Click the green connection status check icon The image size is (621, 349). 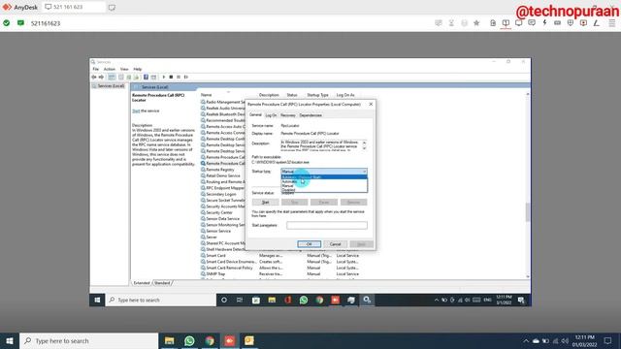(x=7, y=23)
